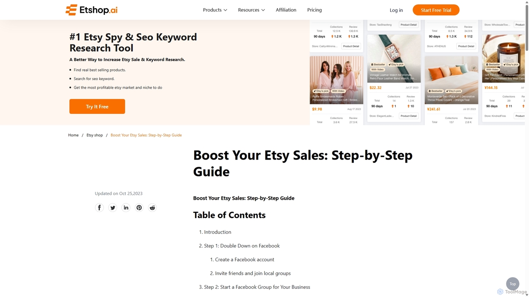529x297 pixels.
Task: Share the article on LinkedIn
Action: pos(126,207)
